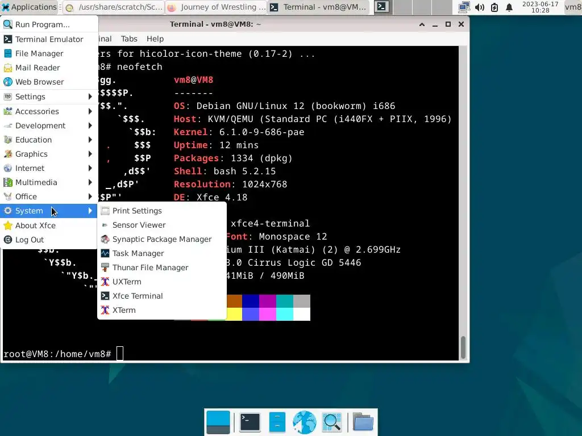The width and height of the screenshot is (582, 436).
Task: Open Synaptic Package Manager
Action: point(162,239)
